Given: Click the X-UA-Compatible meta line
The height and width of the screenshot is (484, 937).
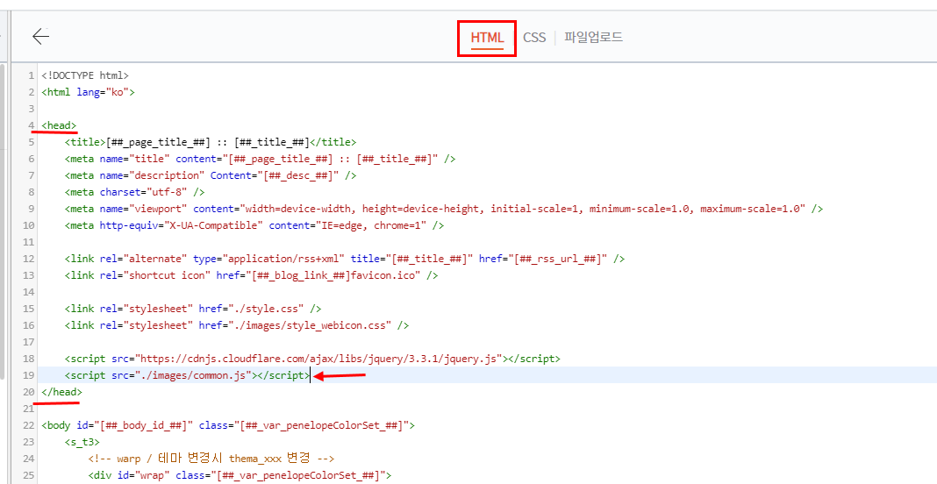Looking at the screenshot, I should point(254,226).
